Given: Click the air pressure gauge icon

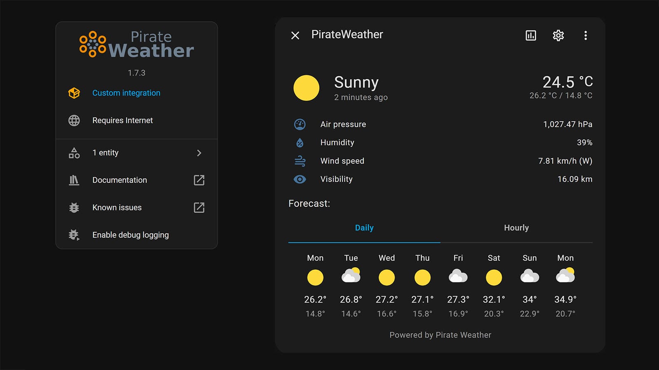Looking at the screenshot, I should [300, 124].
